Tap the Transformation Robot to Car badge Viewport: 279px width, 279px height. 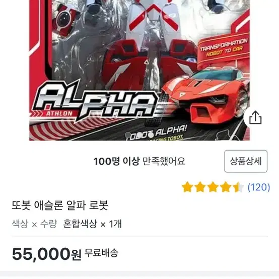224,48
